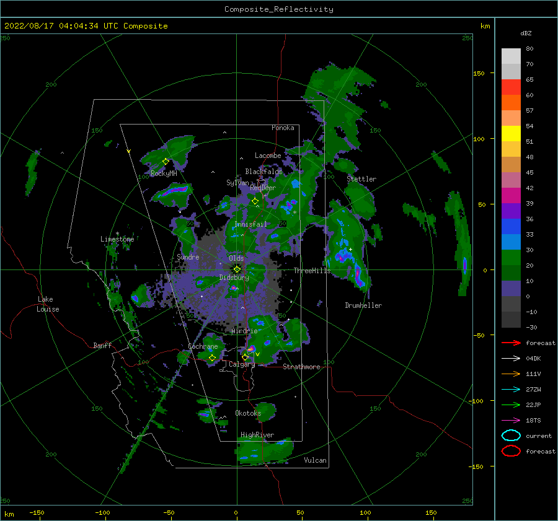Click the yellow diamond marker below RedDeer
The width and height of the screenshot is (558, 521).
(x=255, y=201)
